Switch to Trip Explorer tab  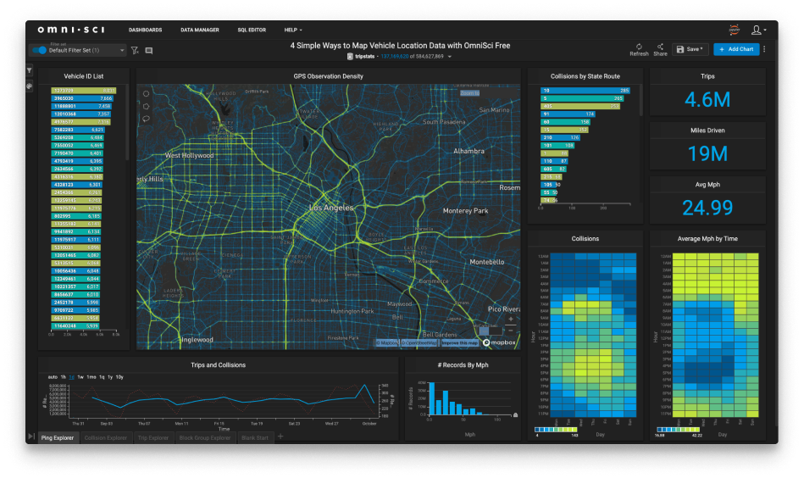pyautogui.click(x=153, y=437)
